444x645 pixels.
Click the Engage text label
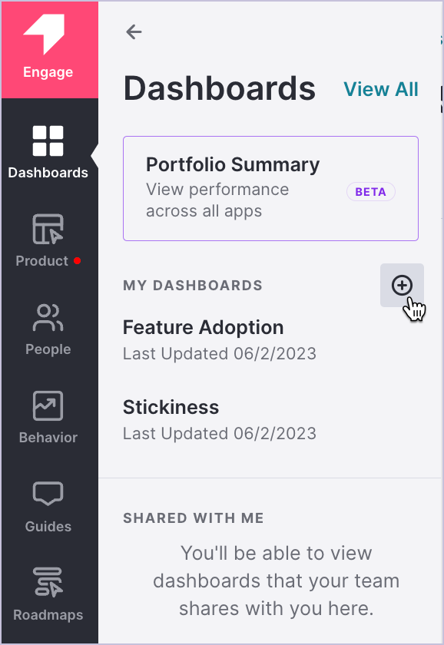(48, 72)
